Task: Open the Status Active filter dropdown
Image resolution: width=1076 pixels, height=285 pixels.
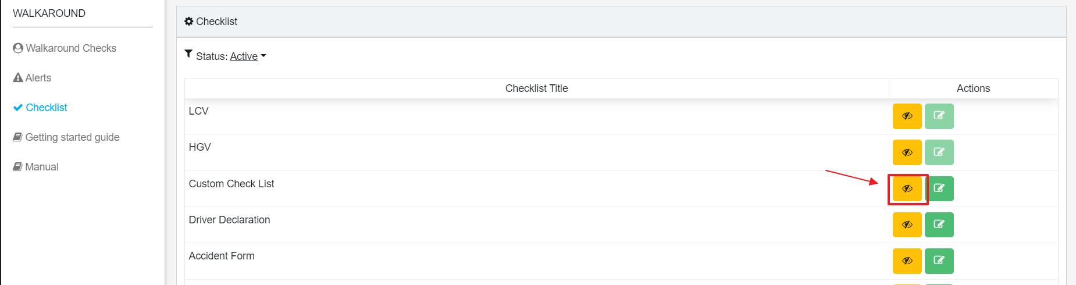Action: 248,56
